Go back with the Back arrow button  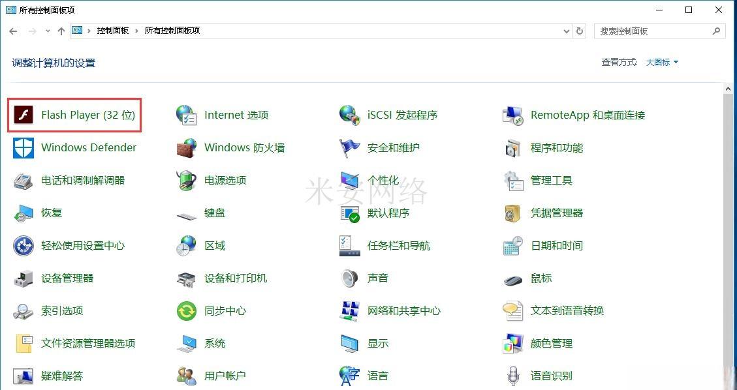[13, 31]
